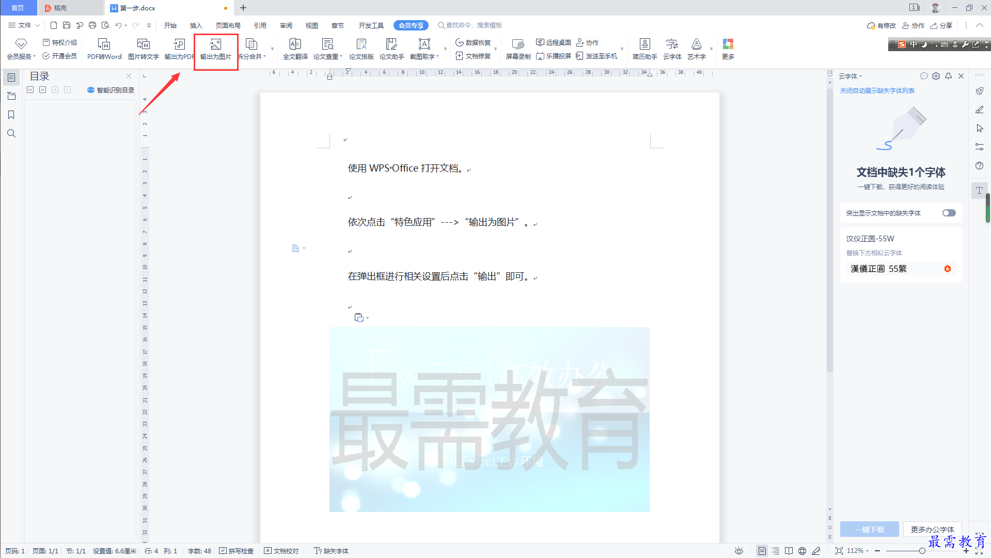This screenshot has height=558, width=991.
Task: Switch to the 开始 ribbon tab
Action: click(x=170, y=25)
